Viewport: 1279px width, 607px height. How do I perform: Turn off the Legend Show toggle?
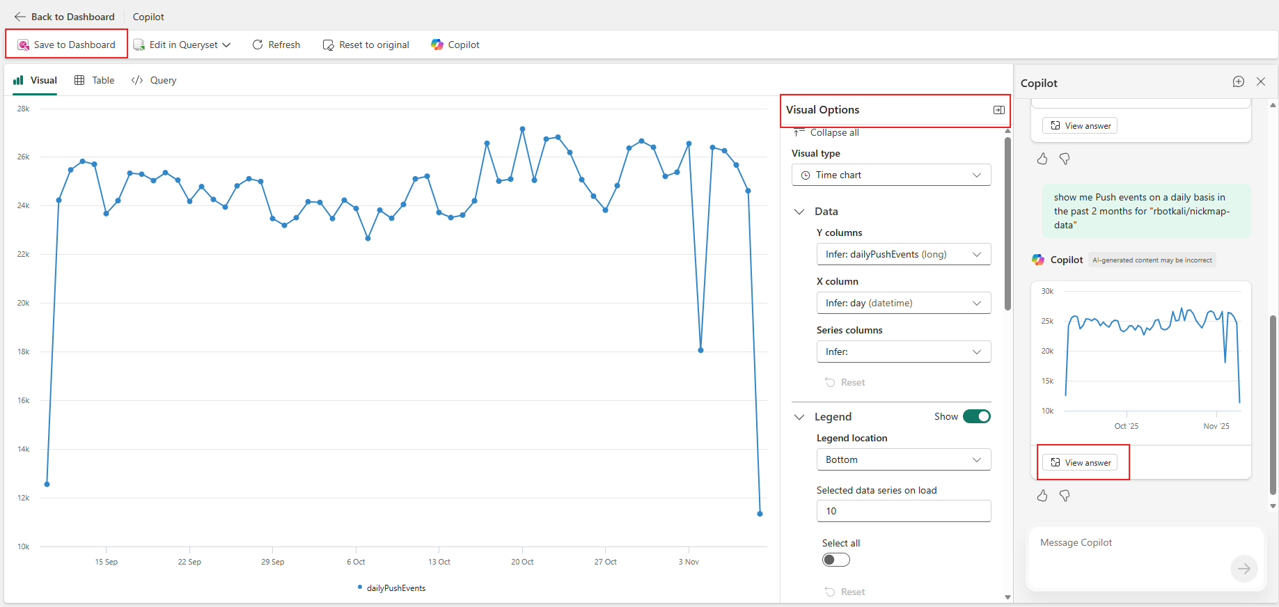[x=976, y=416]
